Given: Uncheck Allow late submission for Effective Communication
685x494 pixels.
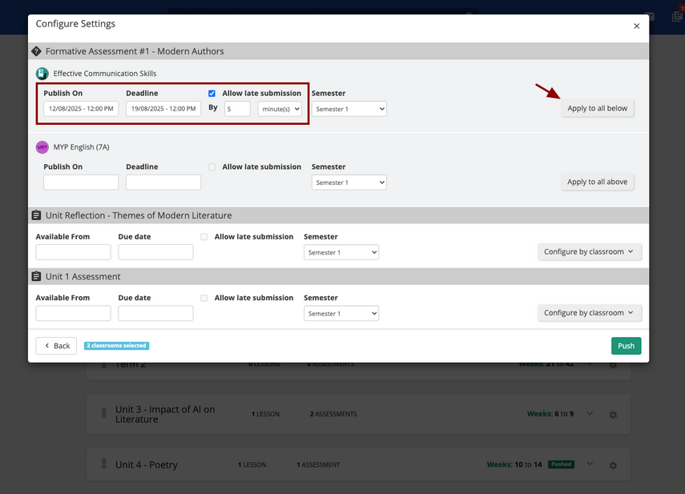Looking at the screenshot, I should pyautogui.click(x=212, y=93).
